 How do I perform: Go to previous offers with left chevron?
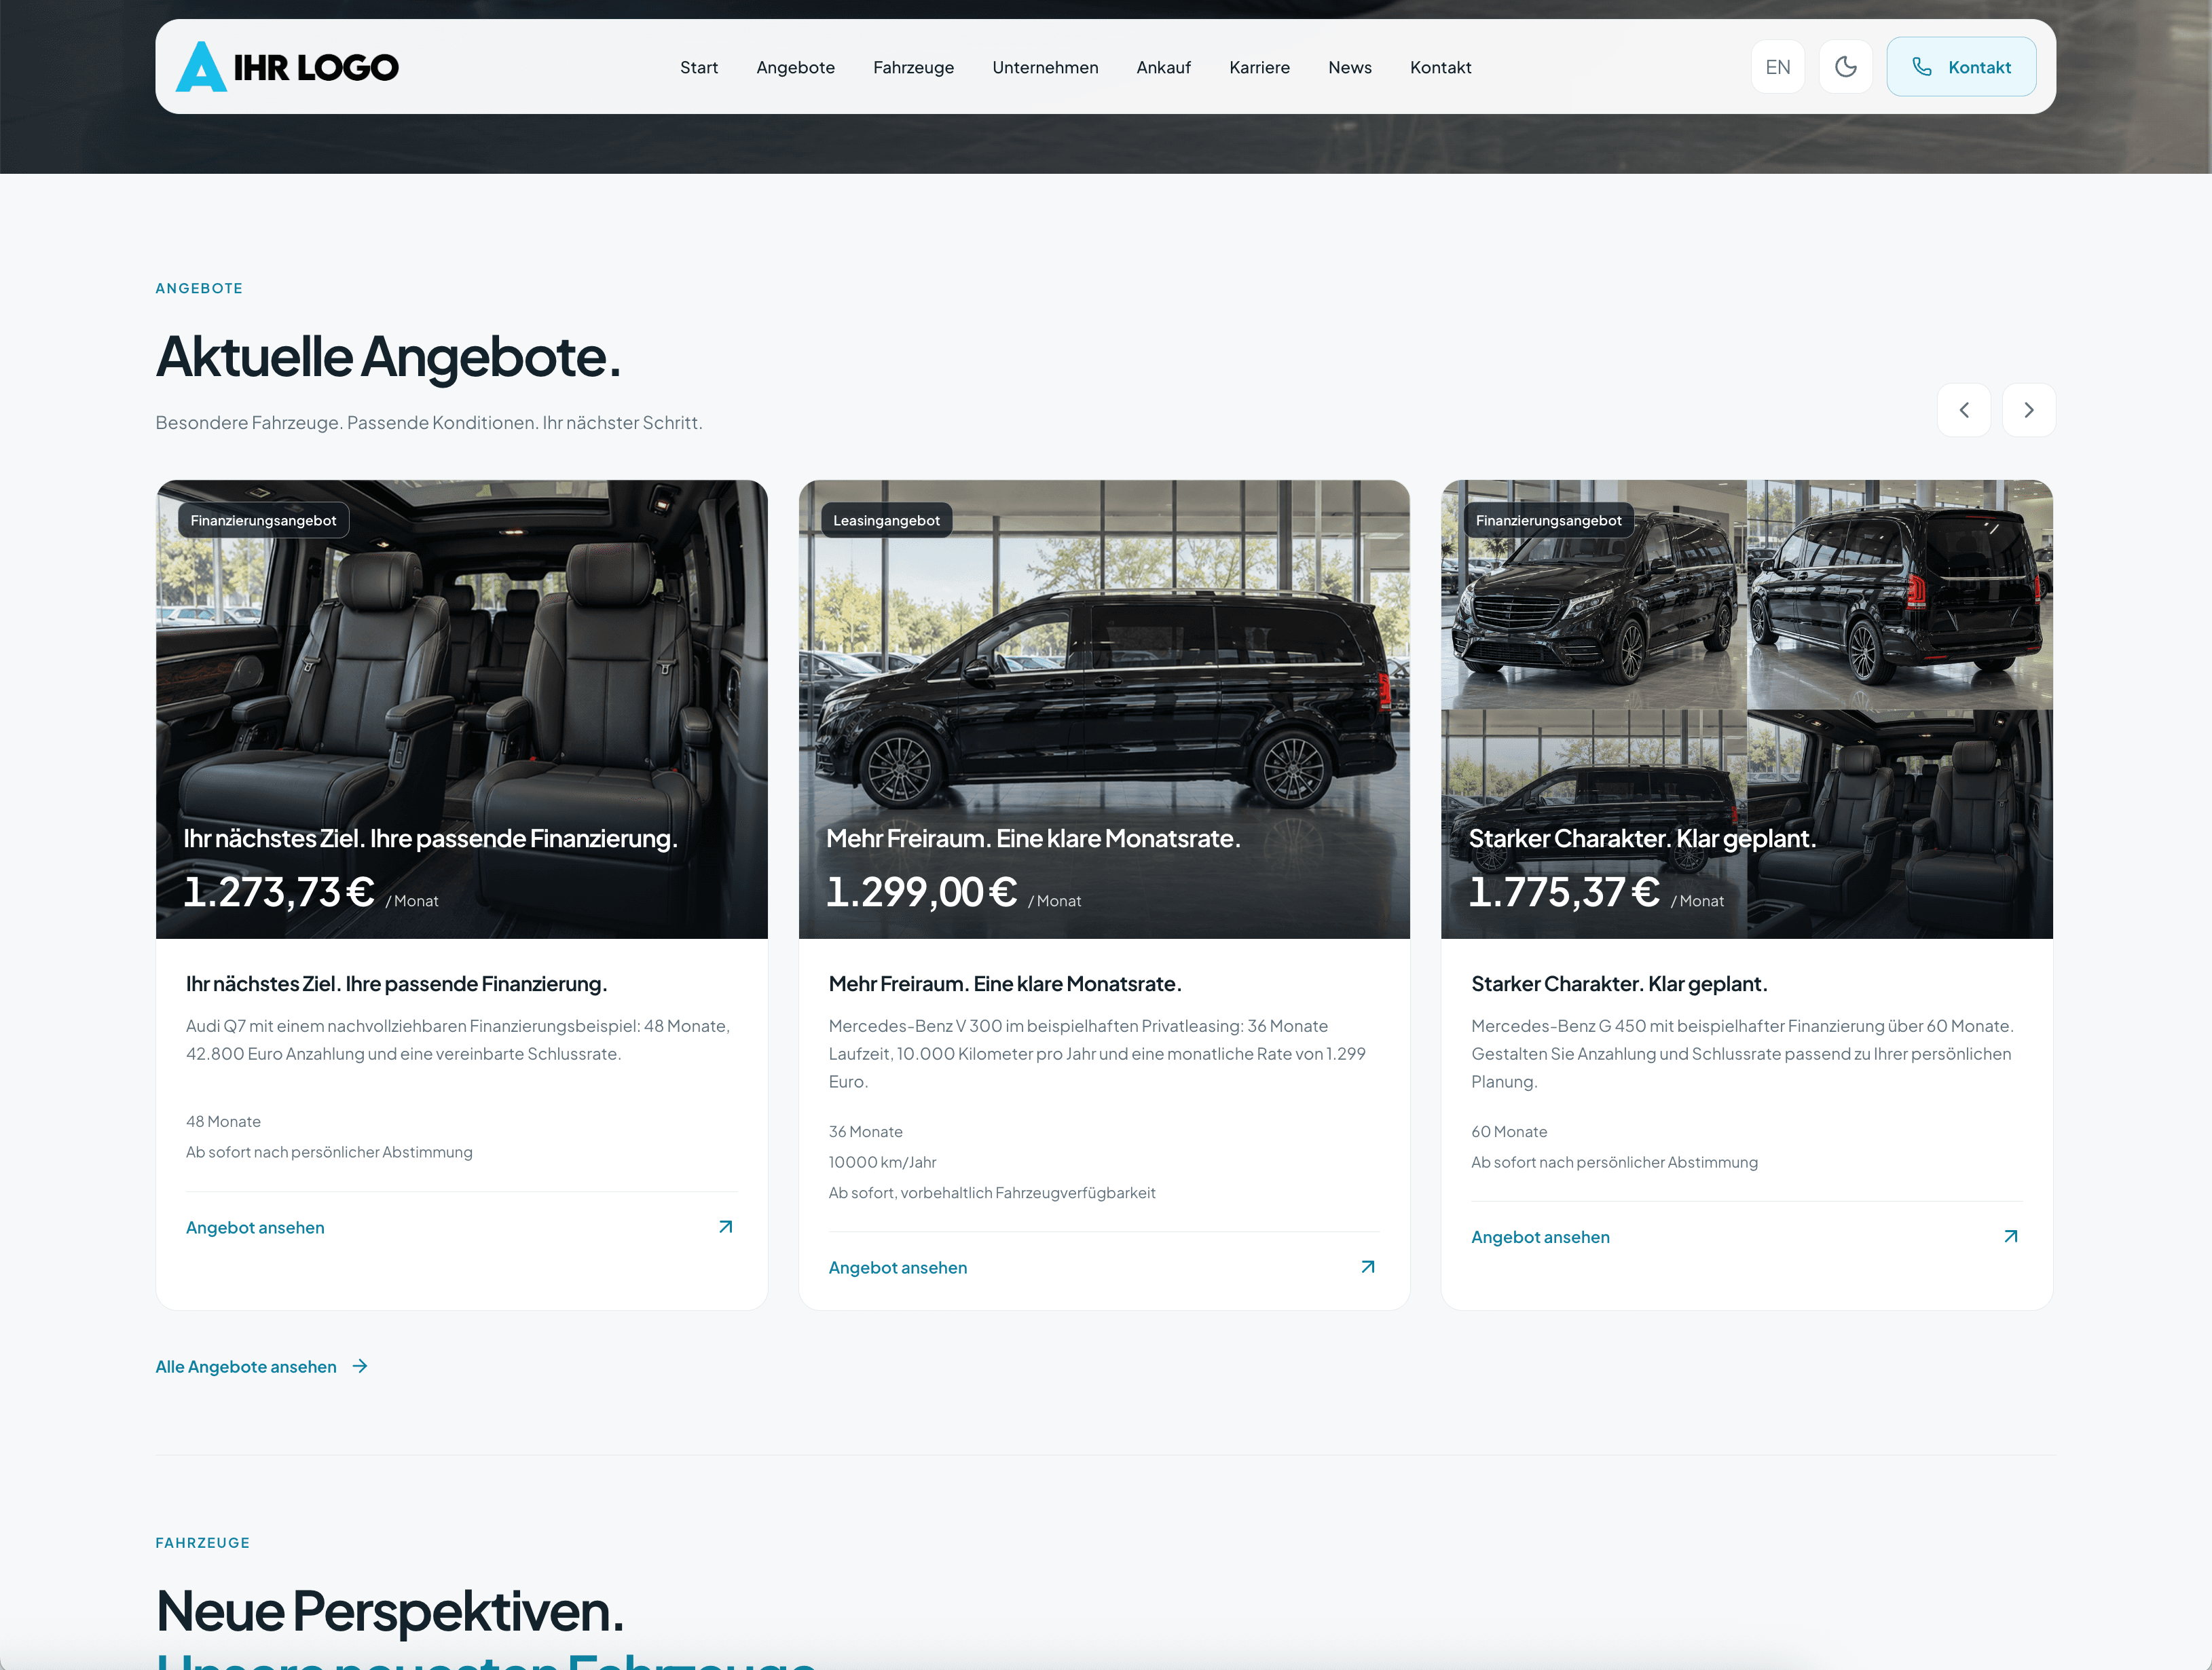pos(1963,410)
